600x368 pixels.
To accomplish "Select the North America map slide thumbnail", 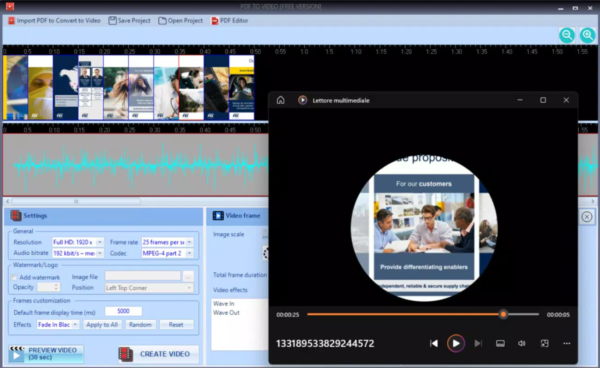I will pyautogui.click(x=66, y=87).
